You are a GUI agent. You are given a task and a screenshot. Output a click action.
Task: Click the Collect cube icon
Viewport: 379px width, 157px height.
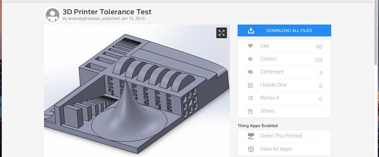coord(250,59)
